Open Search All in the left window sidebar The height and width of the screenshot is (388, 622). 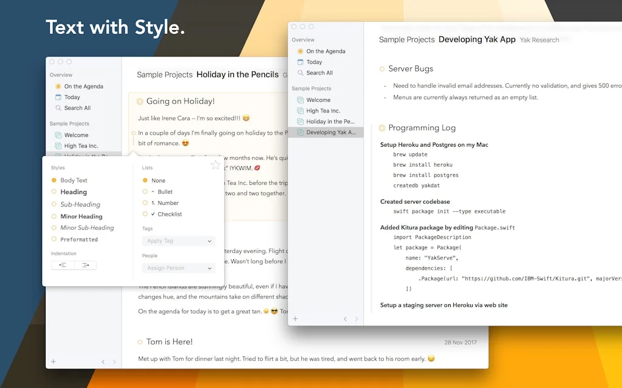tap(77, 108)
